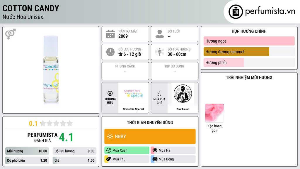Viewport: 300px width, 169px height.
Task: Click the Somethin Special brand name link
Action: click(x=133, y=109)
